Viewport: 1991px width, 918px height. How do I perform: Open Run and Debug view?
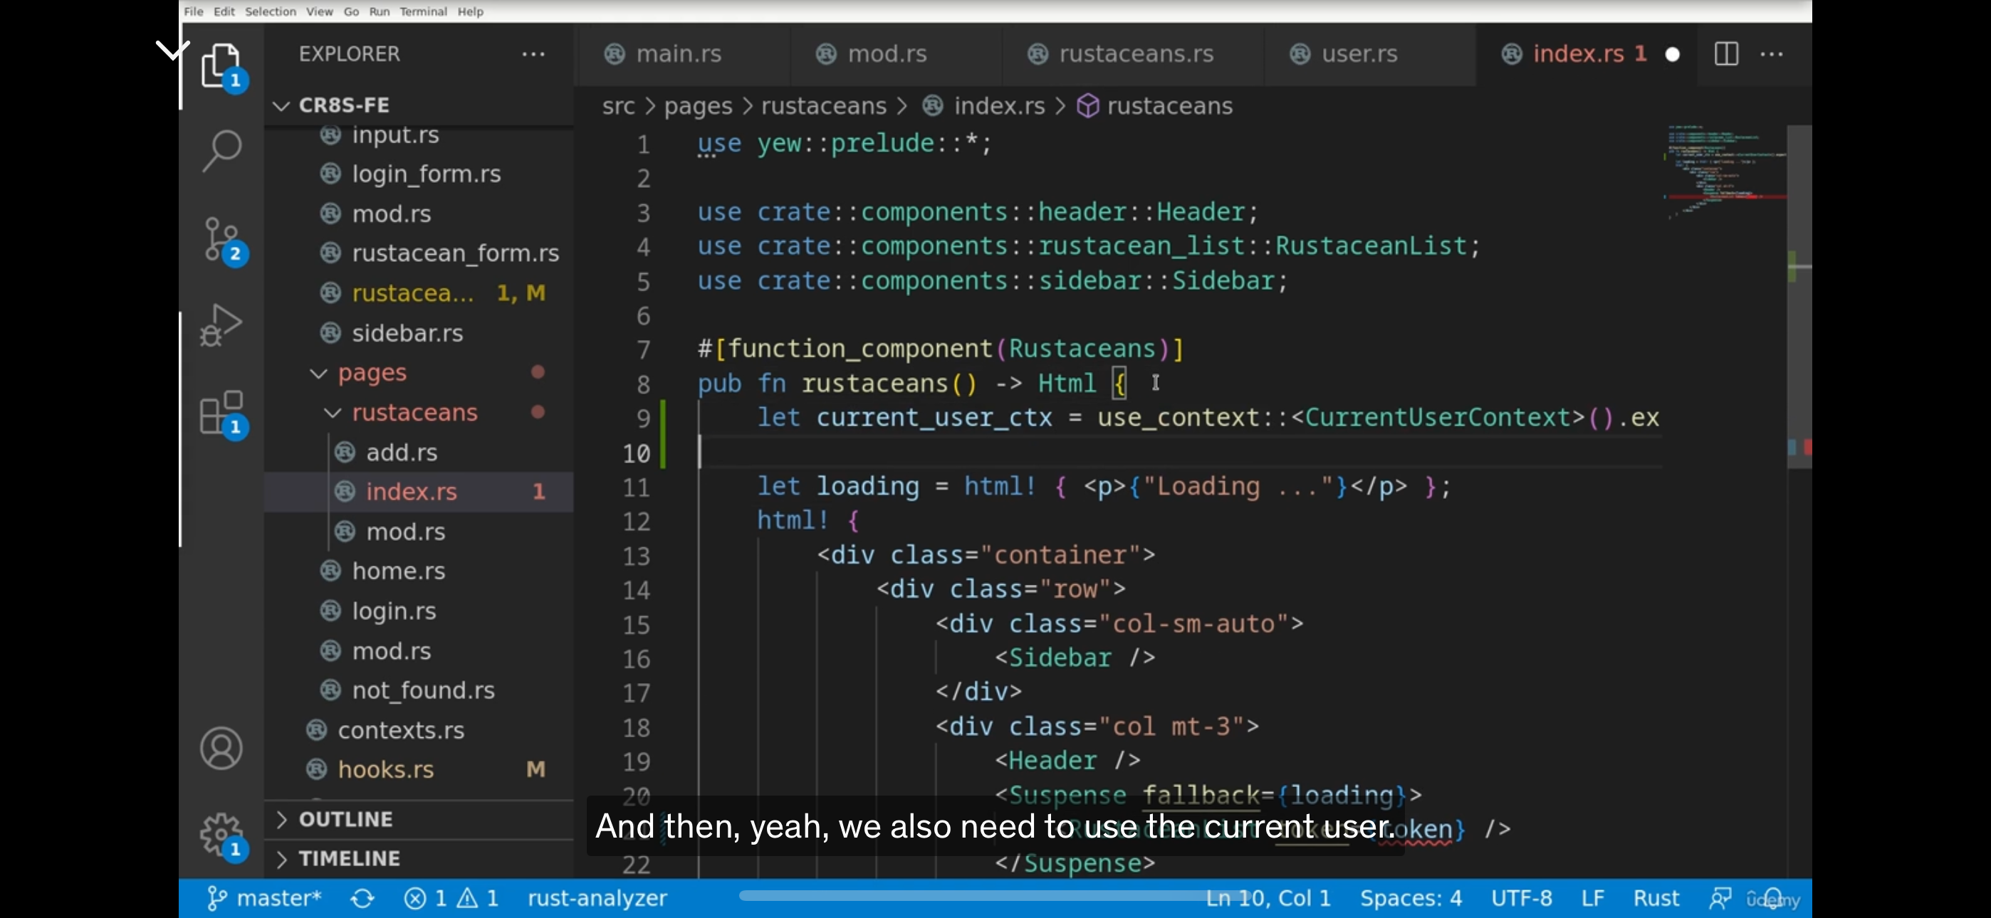click(221, 325)
